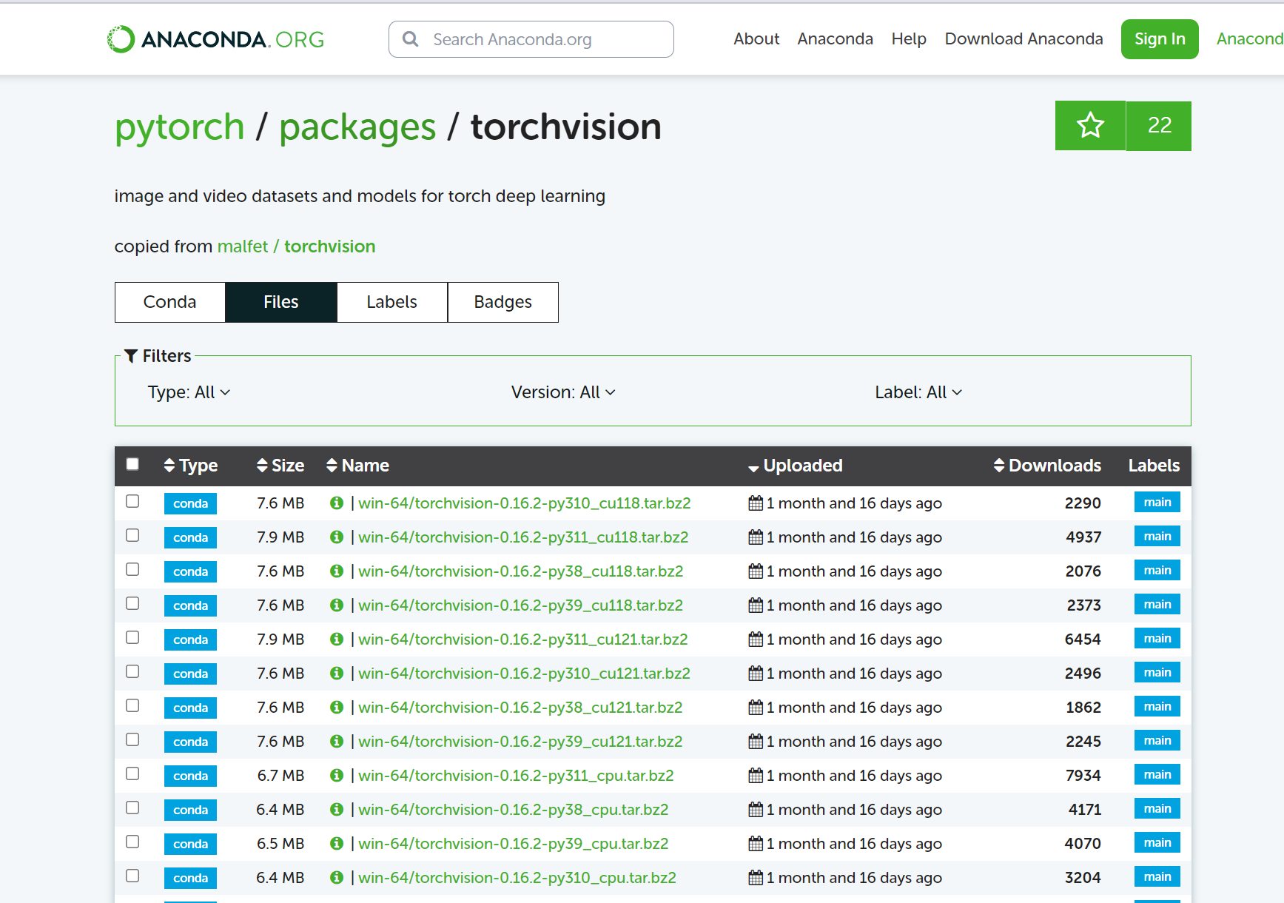
Task: Check the py311_cu118 file checkbox
Action: pyautogui.click(x=132, y=535)
